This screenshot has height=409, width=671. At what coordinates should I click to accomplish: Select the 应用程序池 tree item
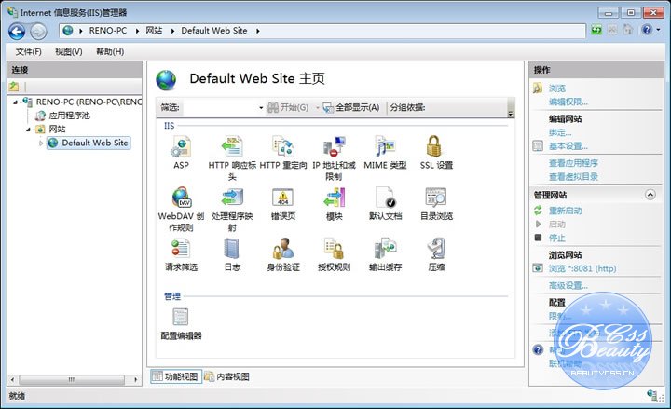pos(69,116)
